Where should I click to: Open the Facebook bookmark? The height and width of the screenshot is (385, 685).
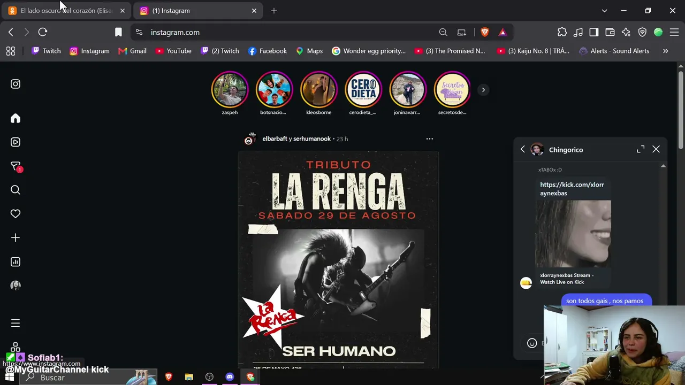pyautogui.click(x=268, y=51)
